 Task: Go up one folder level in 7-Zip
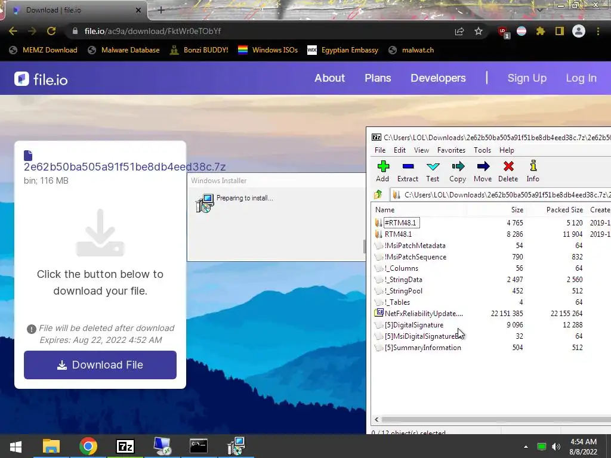pos(378,194)
